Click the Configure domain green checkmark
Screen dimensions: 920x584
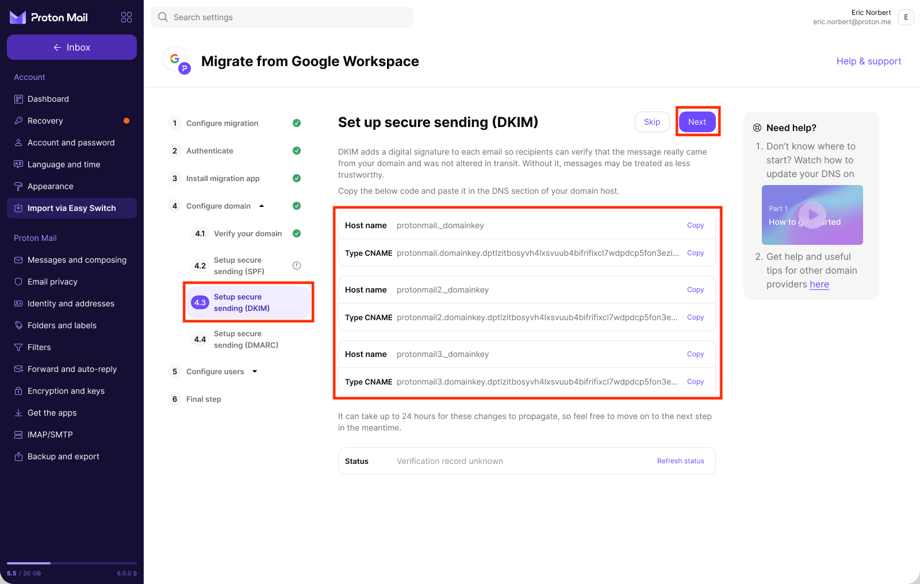point(297,206)
